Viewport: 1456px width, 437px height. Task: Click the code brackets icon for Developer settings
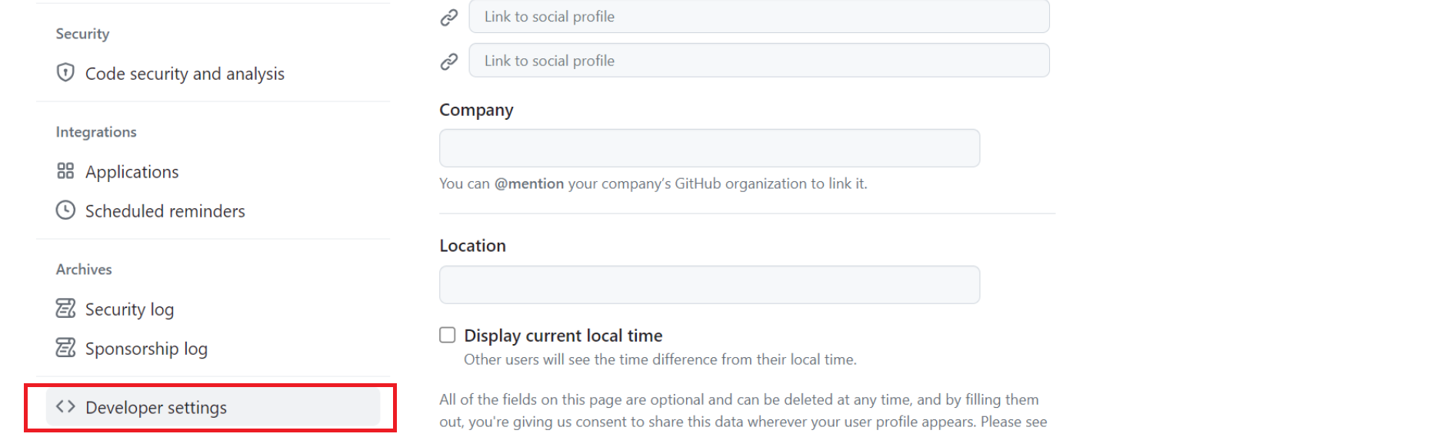(65, 407)
